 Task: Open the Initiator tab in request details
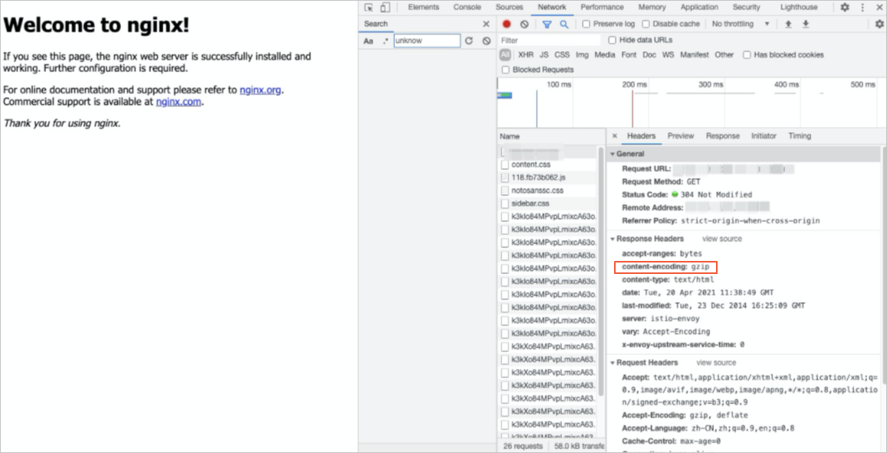click(x=764, y=136)
